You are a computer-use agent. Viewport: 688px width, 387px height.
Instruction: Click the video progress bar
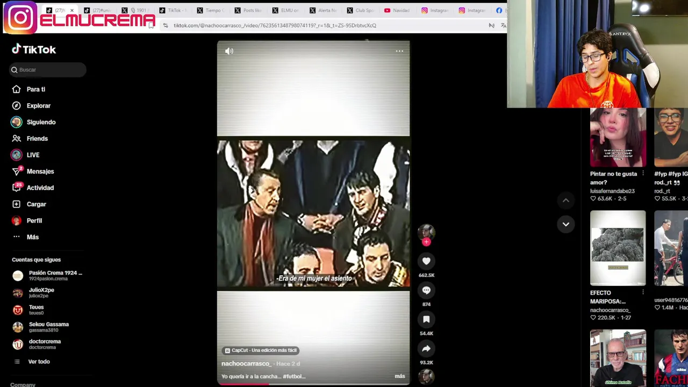[313, 384]
